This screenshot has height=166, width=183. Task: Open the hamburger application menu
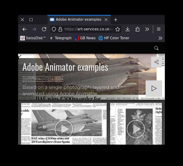point(158,29)
